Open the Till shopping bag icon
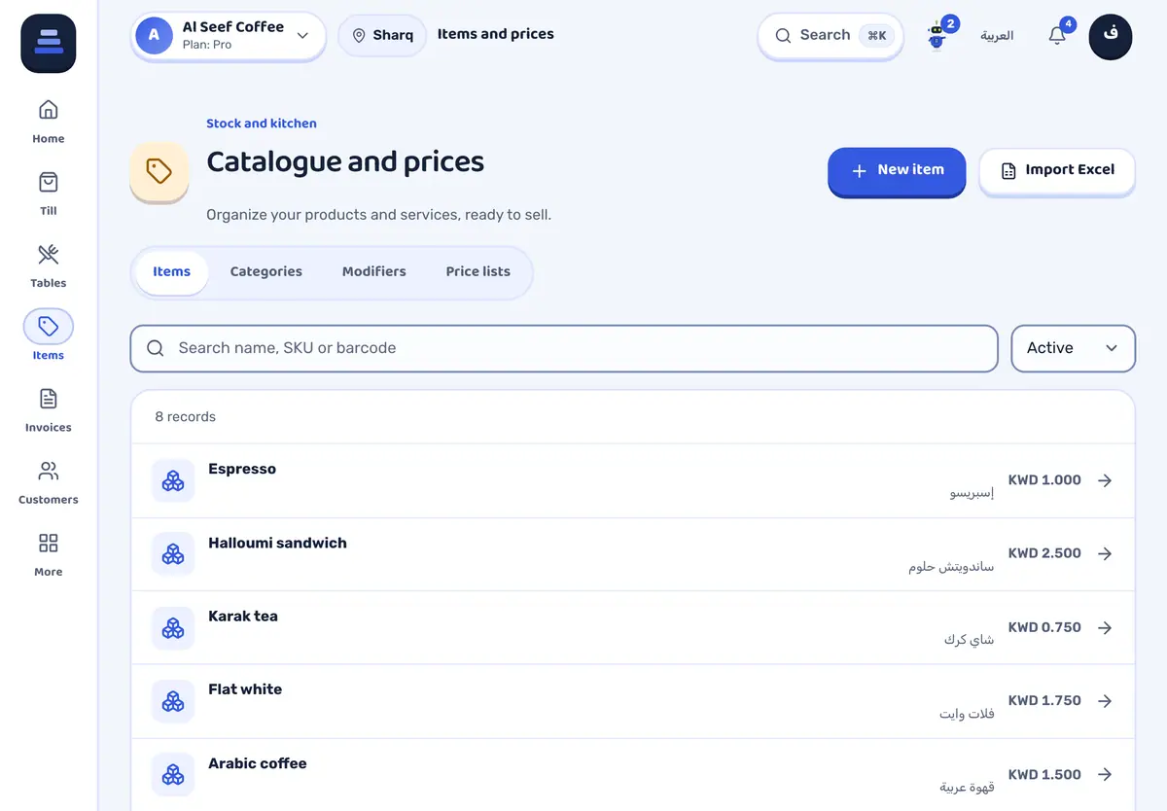This screenshot has width=1167, height=811. point(48,182)
